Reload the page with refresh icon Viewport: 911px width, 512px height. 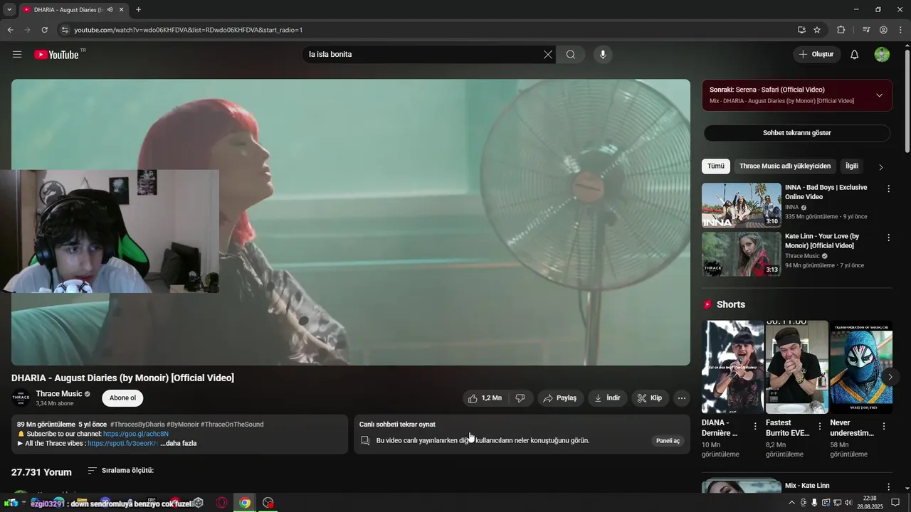point(44,30)
